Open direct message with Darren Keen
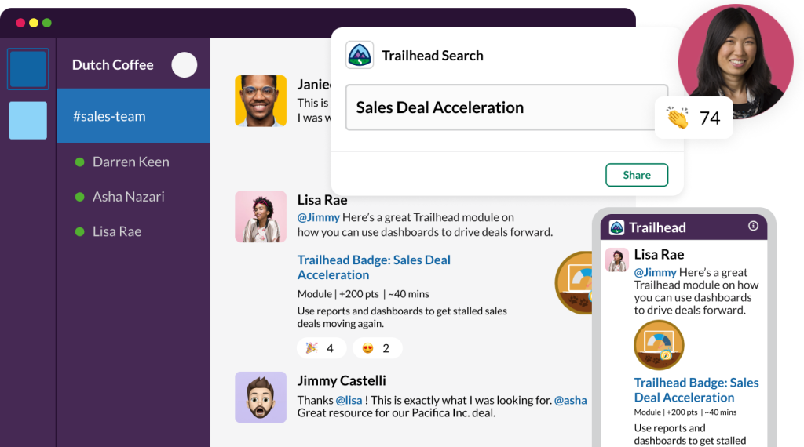This screenshot has height=447, width=804. coord(131,162)
